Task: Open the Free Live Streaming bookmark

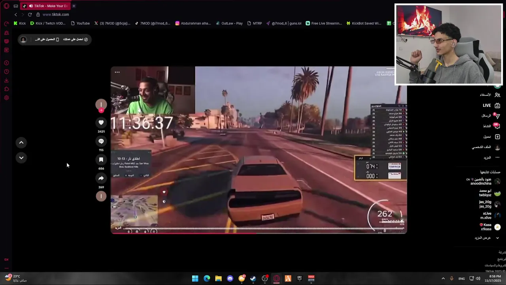Action: (324, 23)
